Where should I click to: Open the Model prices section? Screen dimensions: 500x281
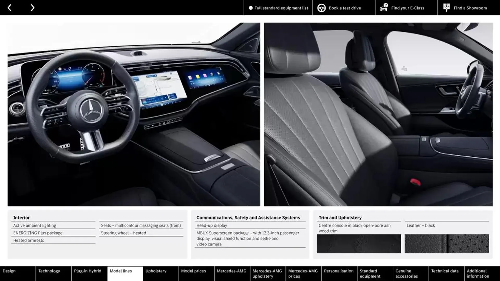(x=193, y=273)
